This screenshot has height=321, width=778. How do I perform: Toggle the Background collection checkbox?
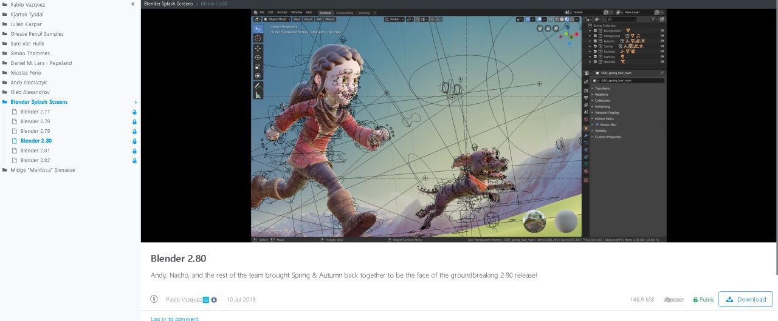tap(595, 30)
